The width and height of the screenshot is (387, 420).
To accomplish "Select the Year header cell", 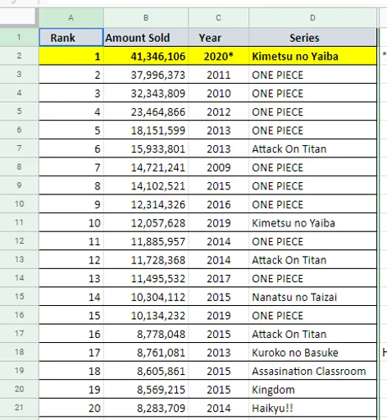I will pyautogui.click(x=218, y=38).
